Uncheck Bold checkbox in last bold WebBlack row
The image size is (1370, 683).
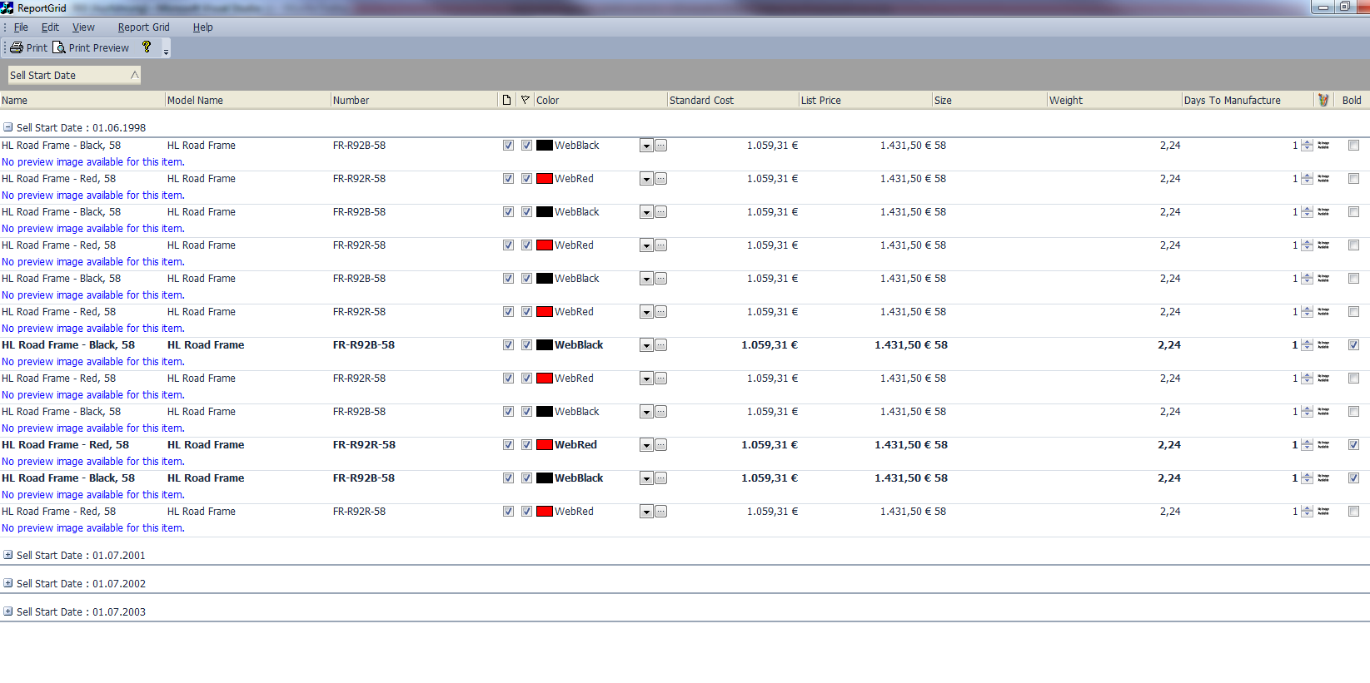point(1353,478)
